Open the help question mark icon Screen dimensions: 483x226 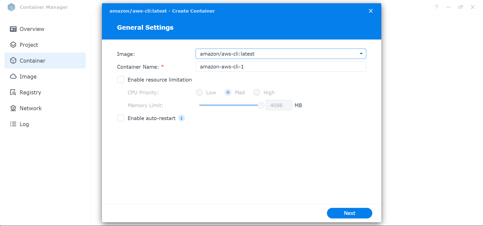click(x=436, y=7)
